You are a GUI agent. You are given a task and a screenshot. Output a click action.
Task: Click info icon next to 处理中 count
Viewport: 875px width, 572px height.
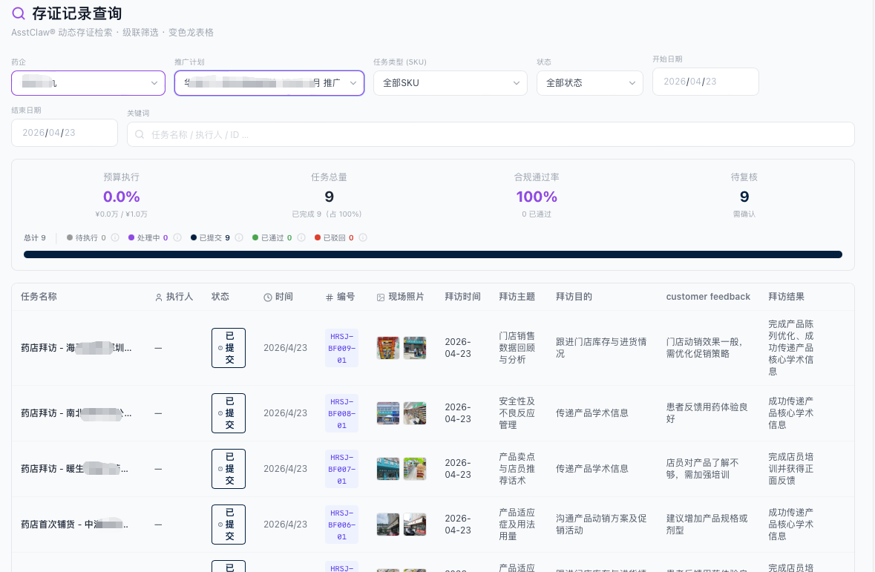(177, 237)
